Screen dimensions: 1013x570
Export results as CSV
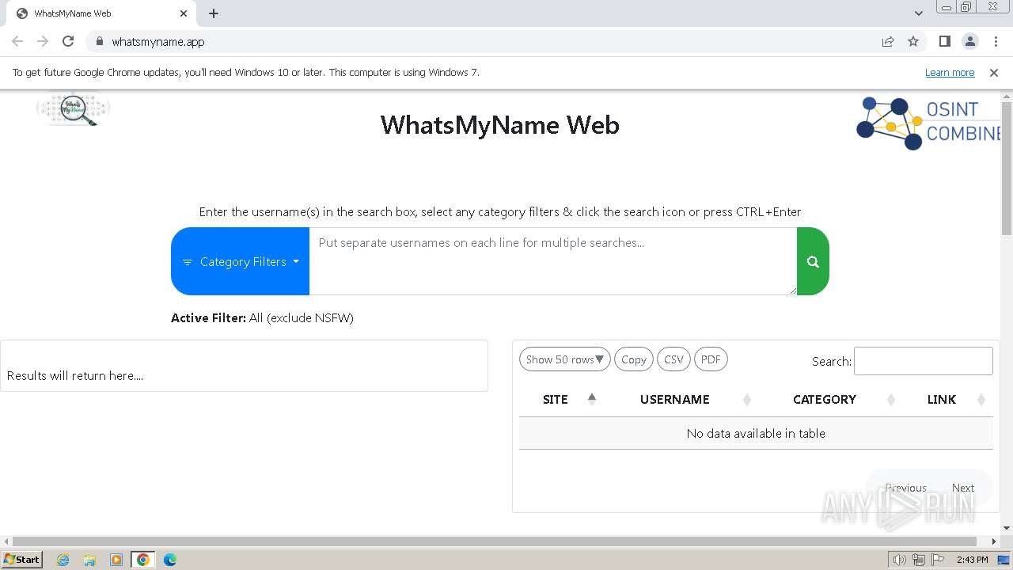673,359
